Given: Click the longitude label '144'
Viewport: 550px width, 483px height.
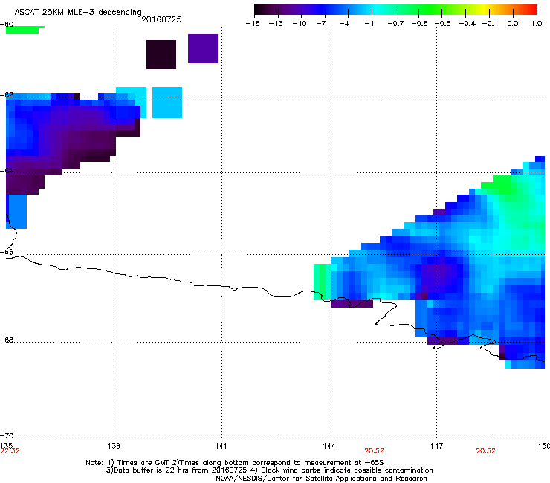Looking at the screenshot, I should (329, 446).
